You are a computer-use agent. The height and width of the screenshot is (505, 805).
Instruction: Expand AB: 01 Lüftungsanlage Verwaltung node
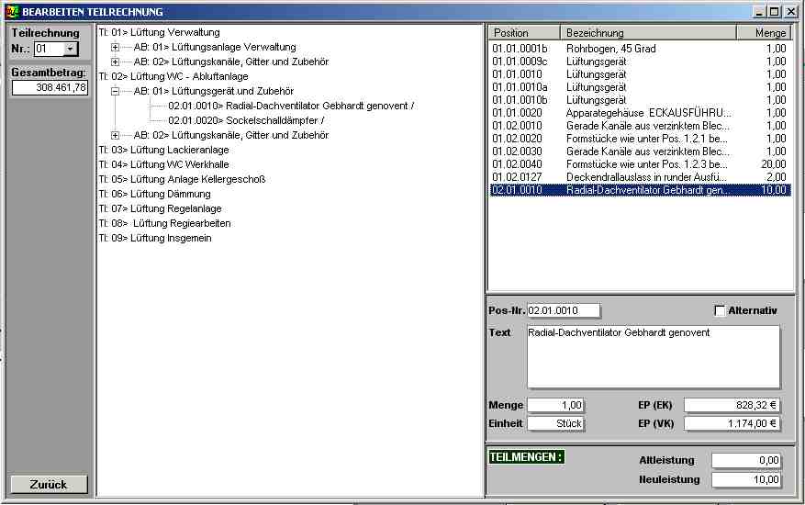[x=115, y=47]
